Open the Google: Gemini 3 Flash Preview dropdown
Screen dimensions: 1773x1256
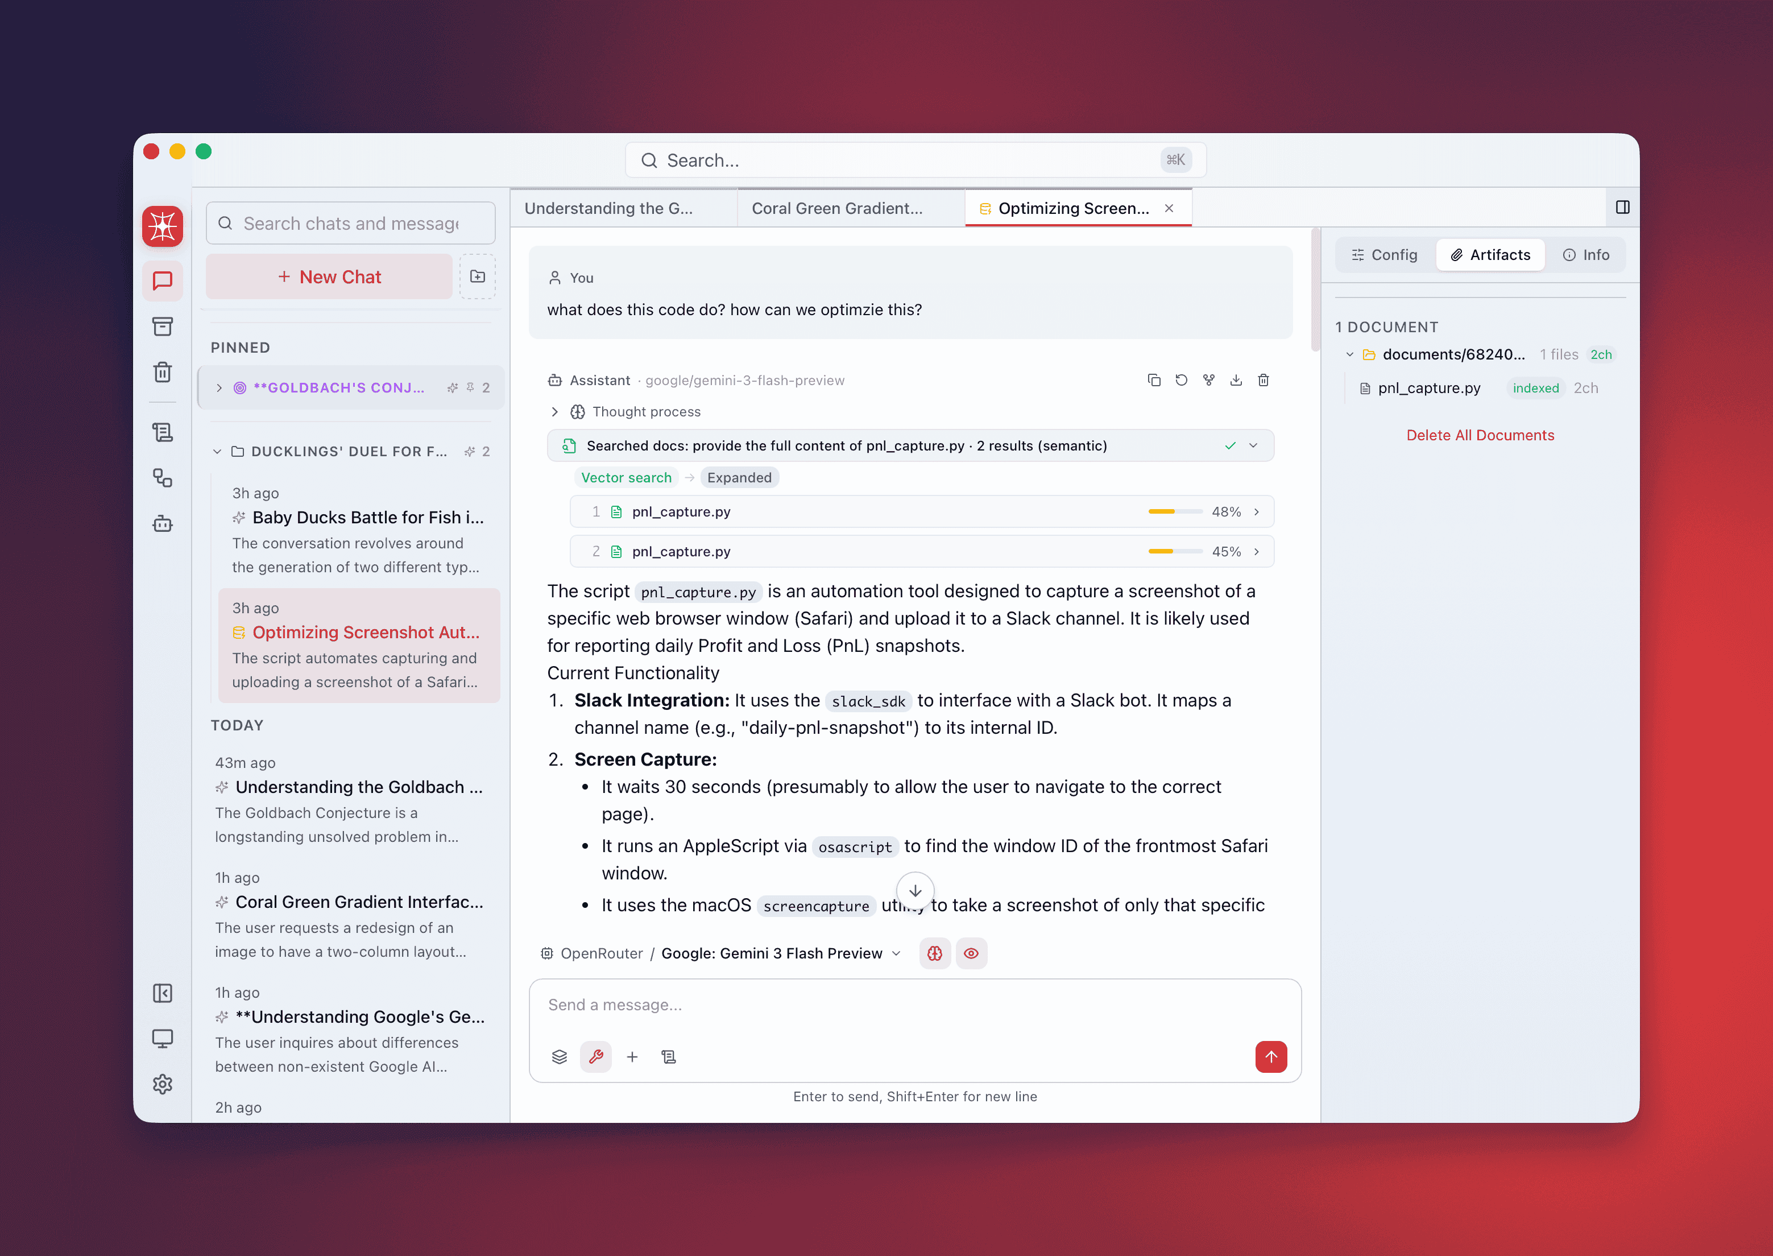pyautogui.click(x=777, y=953)
